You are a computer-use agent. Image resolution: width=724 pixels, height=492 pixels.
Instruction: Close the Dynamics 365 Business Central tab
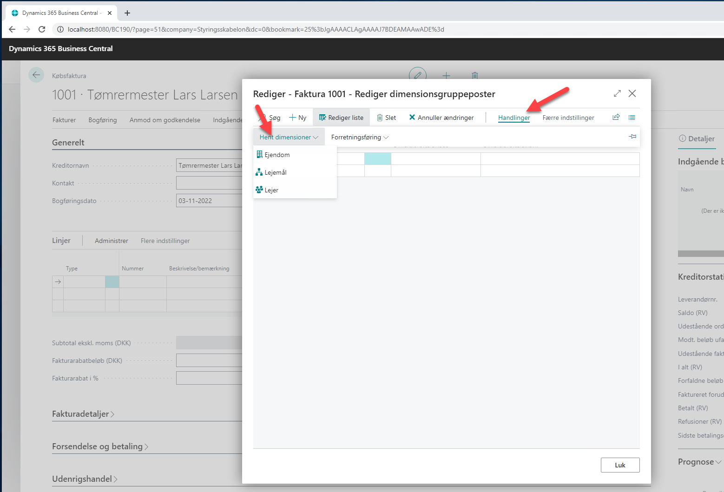coord(110,13)
